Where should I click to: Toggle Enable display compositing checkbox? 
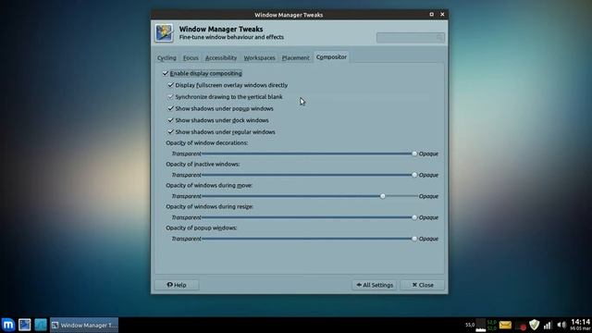(166, 73)
